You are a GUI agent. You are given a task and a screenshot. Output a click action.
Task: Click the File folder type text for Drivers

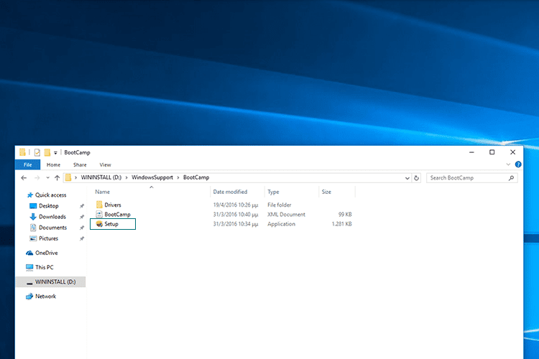279,205
